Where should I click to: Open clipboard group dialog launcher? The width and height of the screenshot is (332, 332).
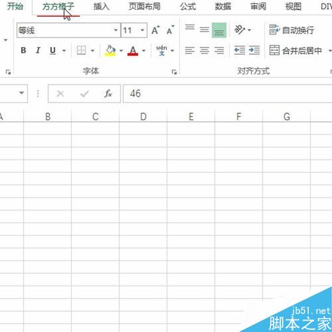(8, 72)
